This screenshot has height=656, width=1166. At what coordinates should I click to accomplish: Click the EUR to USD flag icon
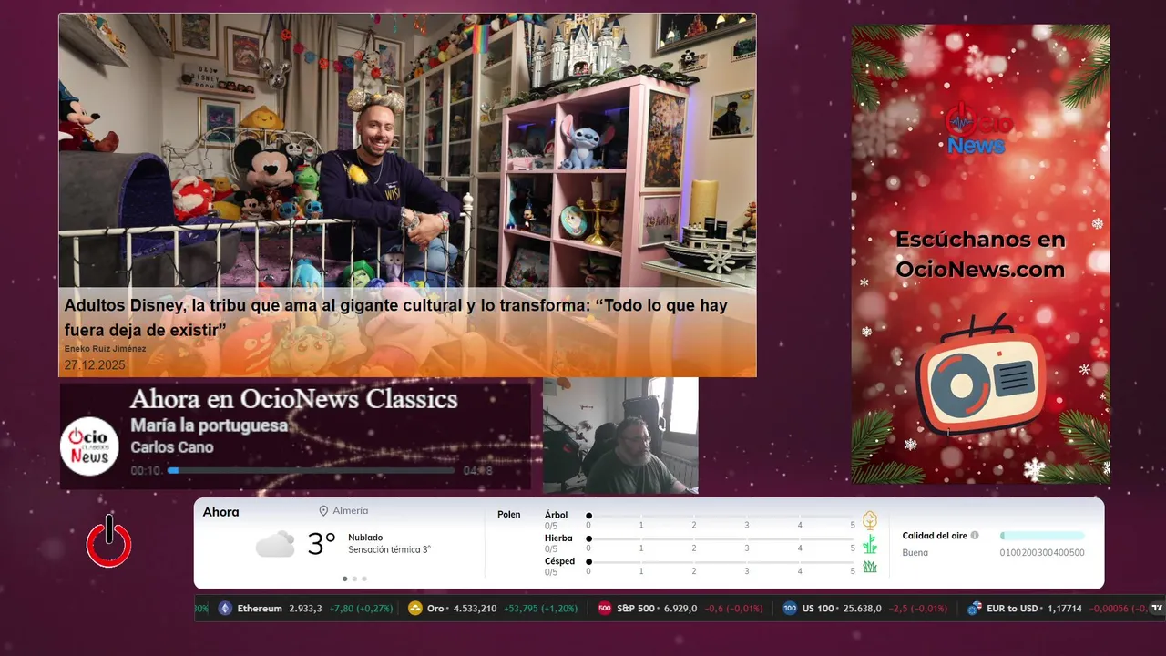[x=975, y=609]
